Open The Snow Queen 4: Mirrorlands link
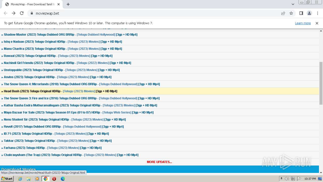The height and width of the screenshot is (182, 323). point(50,84)
